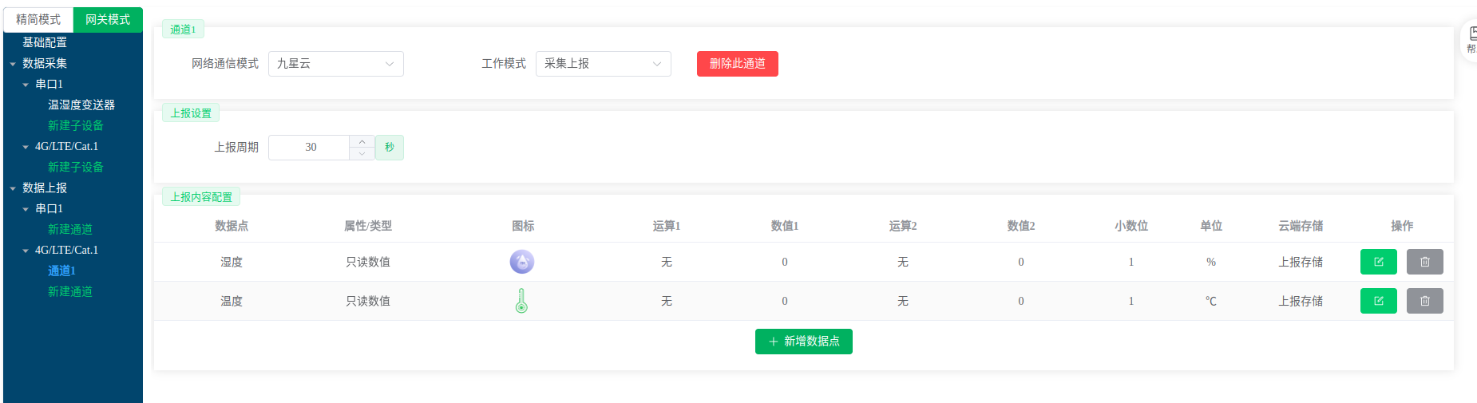The width and height of the screenshot is (1477, 403).
Task: Switch to 精简模式 tab
Action: click(x=38, y=20)
